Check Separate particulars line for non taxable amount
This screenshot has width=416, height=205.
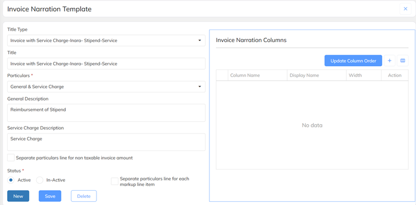(11, 157)
